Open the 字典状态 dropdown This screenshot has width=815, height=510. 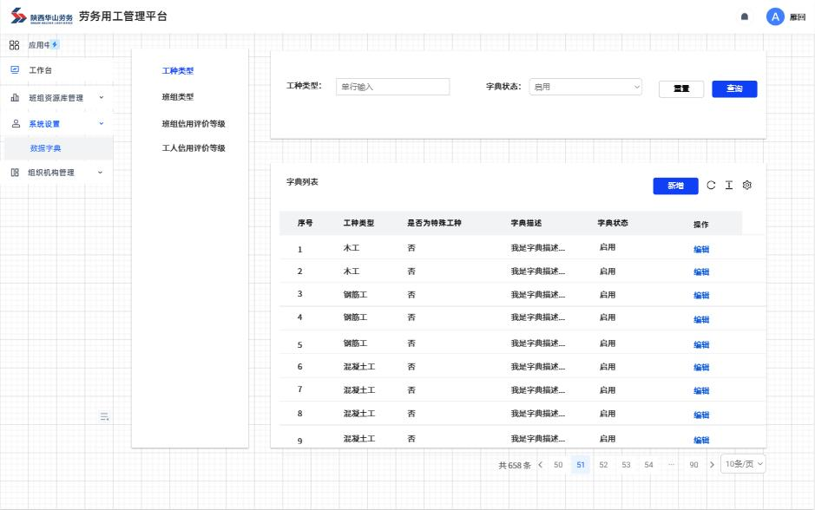click(x=585, y=87)
